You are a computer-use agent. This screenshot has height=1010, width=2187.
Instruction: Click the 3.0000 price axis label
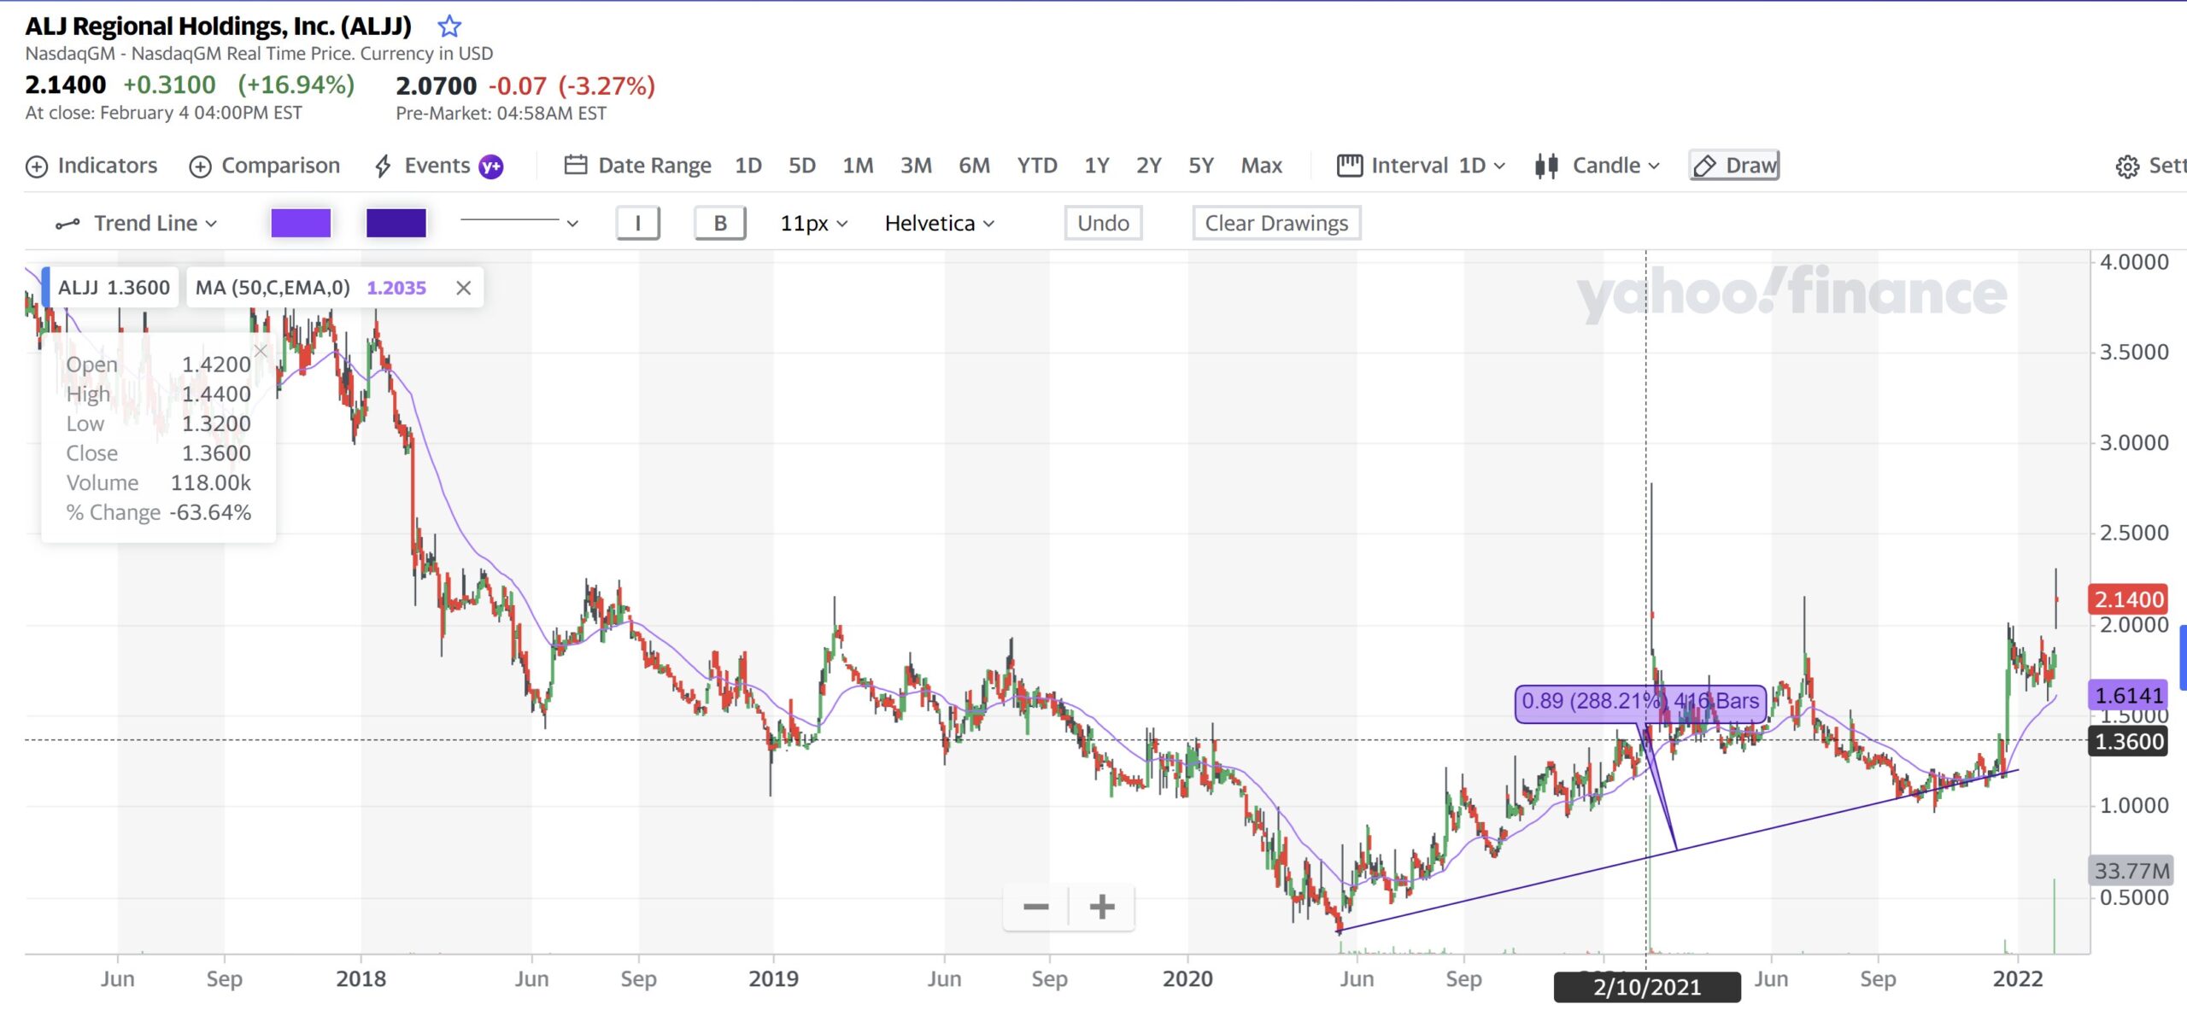coord(2134,443)
